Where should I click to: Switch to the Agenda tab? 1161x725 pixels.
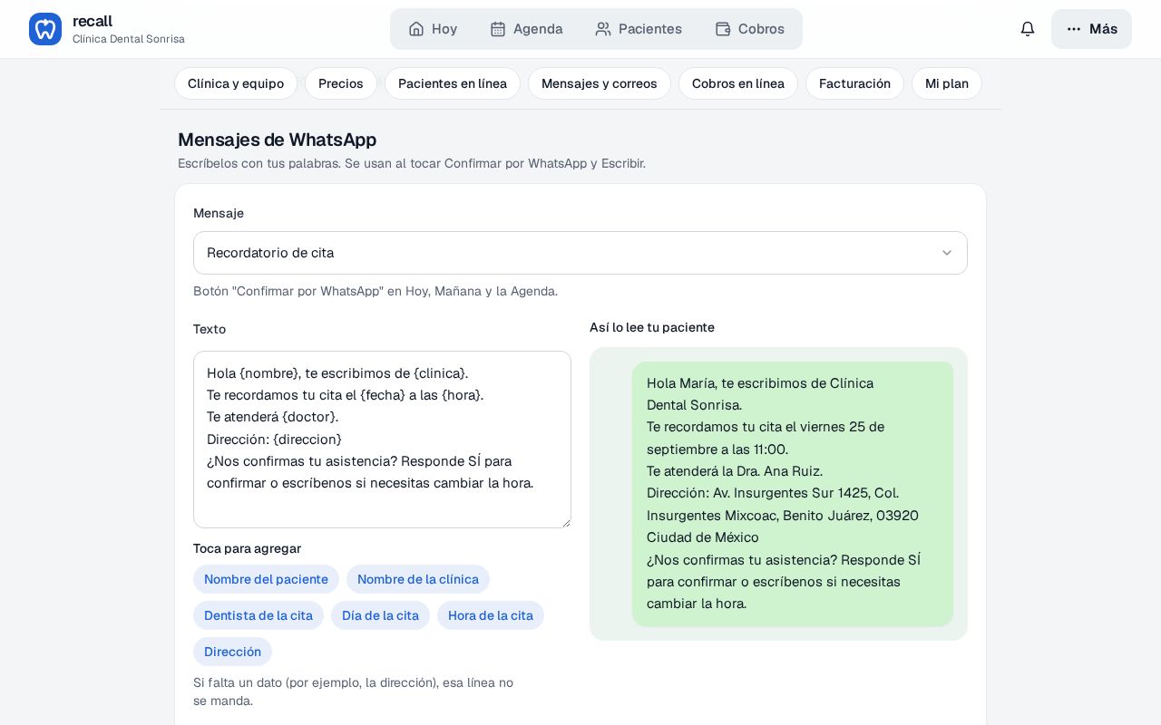point(526,29)
